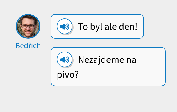The width and height of the screenshot is (177, 112).
Task: Click empty gray area below the second bubble
Action: pyautogui.click(x=108, y=99)
